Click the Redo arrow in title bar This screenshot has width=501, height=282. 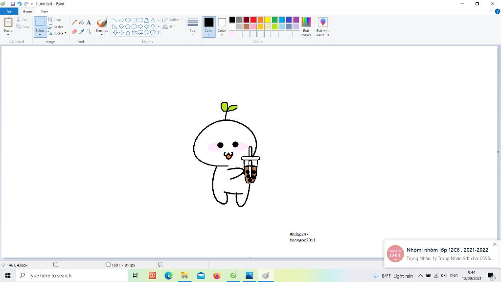click(26, 4)
